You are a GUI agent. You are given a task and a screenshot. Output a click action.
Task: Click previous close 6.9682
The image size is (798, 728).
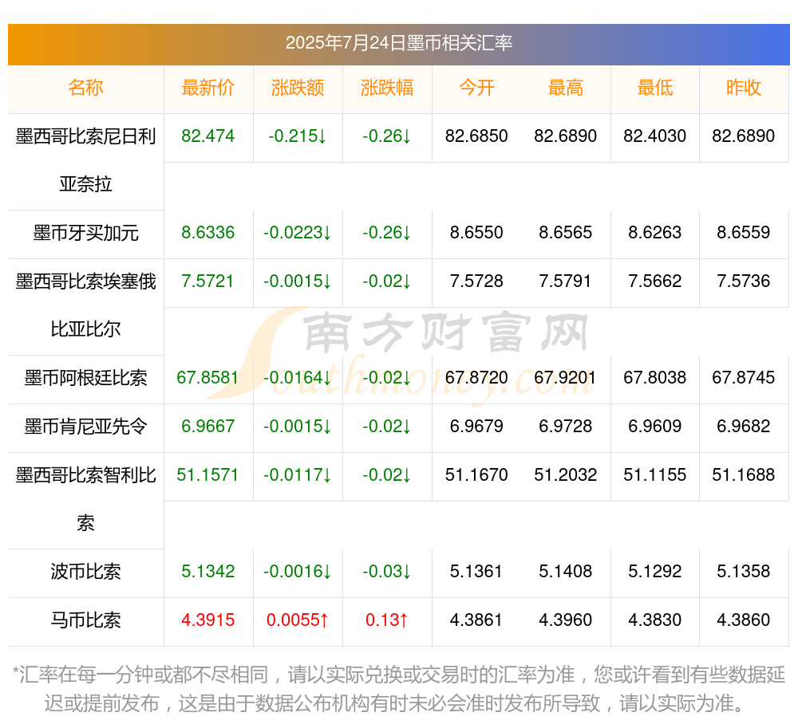[744, 426]
